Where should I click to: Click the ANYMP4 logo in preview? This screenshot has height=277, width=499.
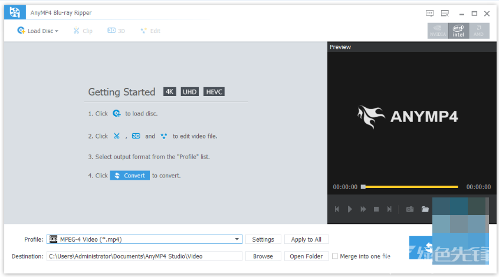(x=408, y=116)
